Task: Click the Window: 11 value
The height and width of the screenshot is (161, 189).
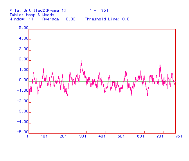Action: [21, 19]
